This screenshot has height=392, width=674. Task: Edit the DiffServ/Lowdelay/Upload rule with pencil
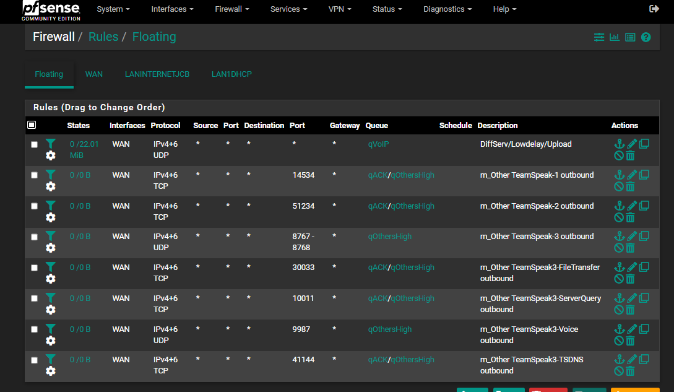click(x=632, y=144)
